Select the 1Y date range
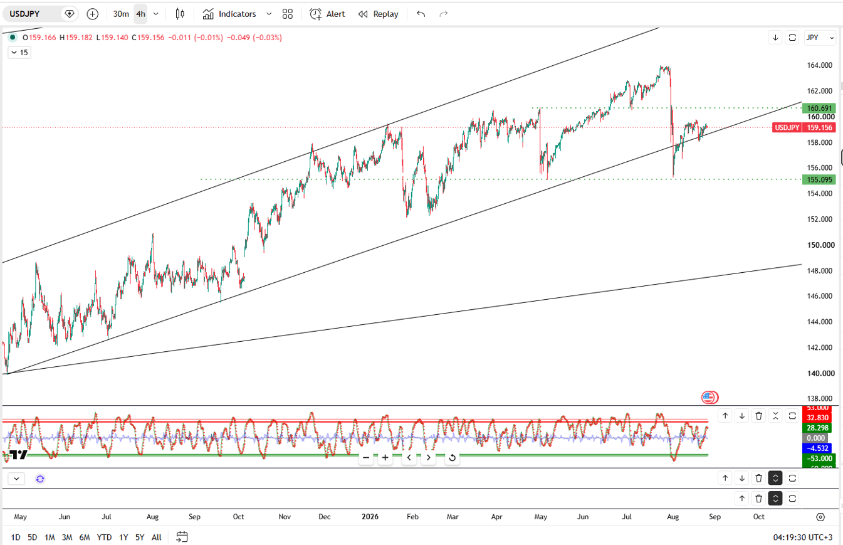Image resolution: width=843 pixels, height=545 pixels. pyautogui.click(x=123, y=537)
